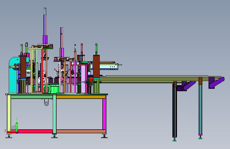Select the hanging link under the tabletop

point(46,102)
